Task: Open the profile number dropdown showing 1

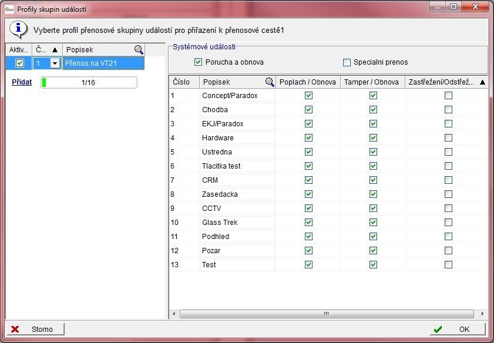Action: [55, 63]
